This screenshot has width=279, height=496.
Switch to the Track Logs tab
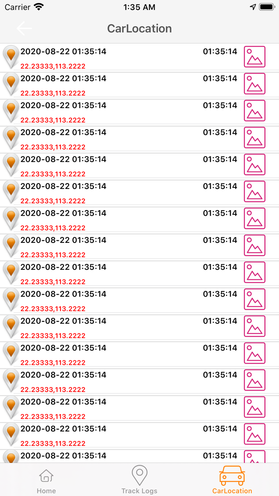[139, 480]
